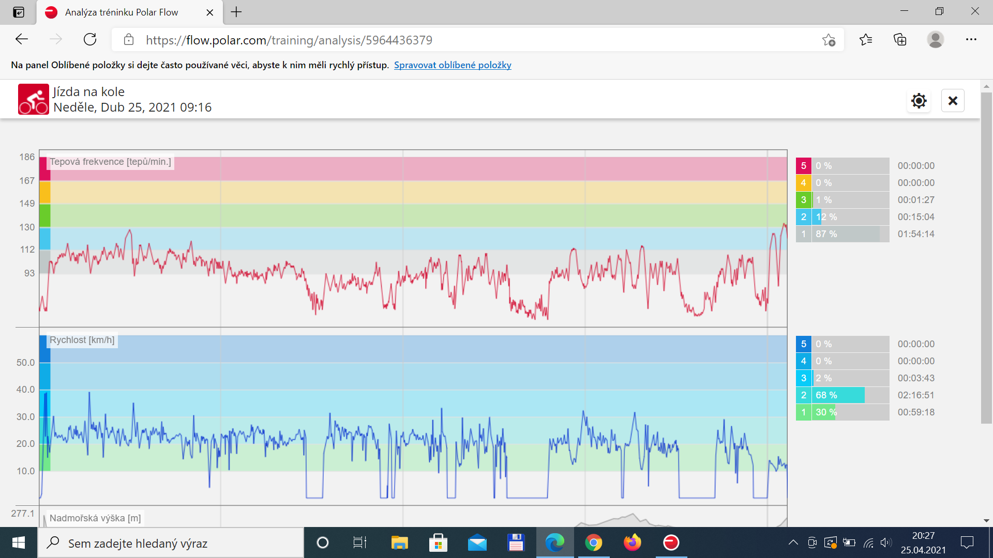
Task: Go back using browser back arrow
Action: pos(22,40)
